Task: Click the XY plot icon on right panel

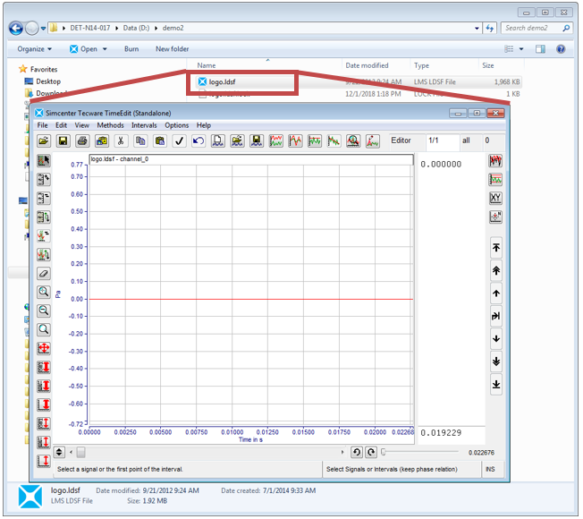Action: 495,198
